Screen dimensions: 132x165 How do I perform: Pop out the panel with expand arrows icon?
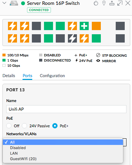point(120,3)
